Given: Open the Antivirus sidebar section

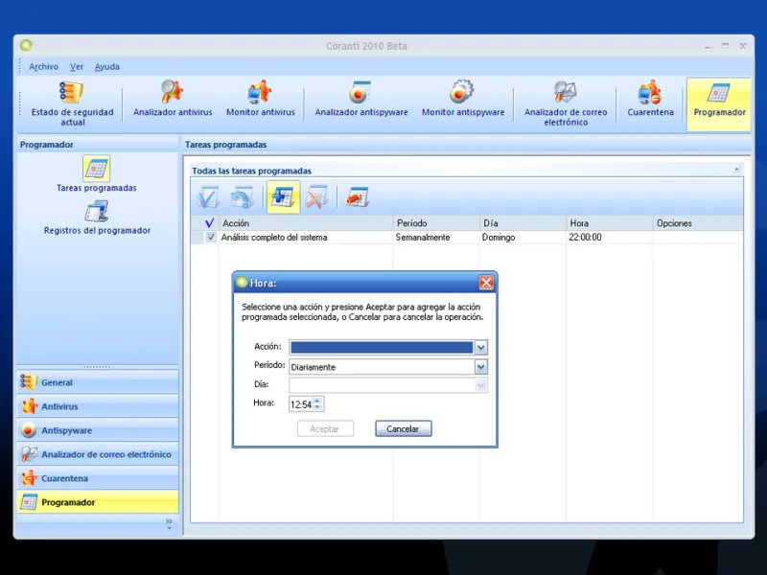Looking at the screenshot, I should [98, 405].
